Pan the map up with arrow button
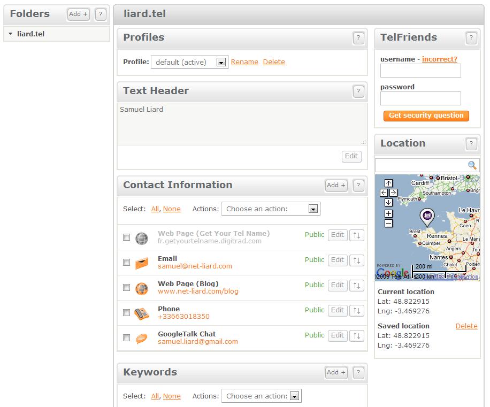The height and width of the screenshot is (407, 490). (x=388, y=183)
